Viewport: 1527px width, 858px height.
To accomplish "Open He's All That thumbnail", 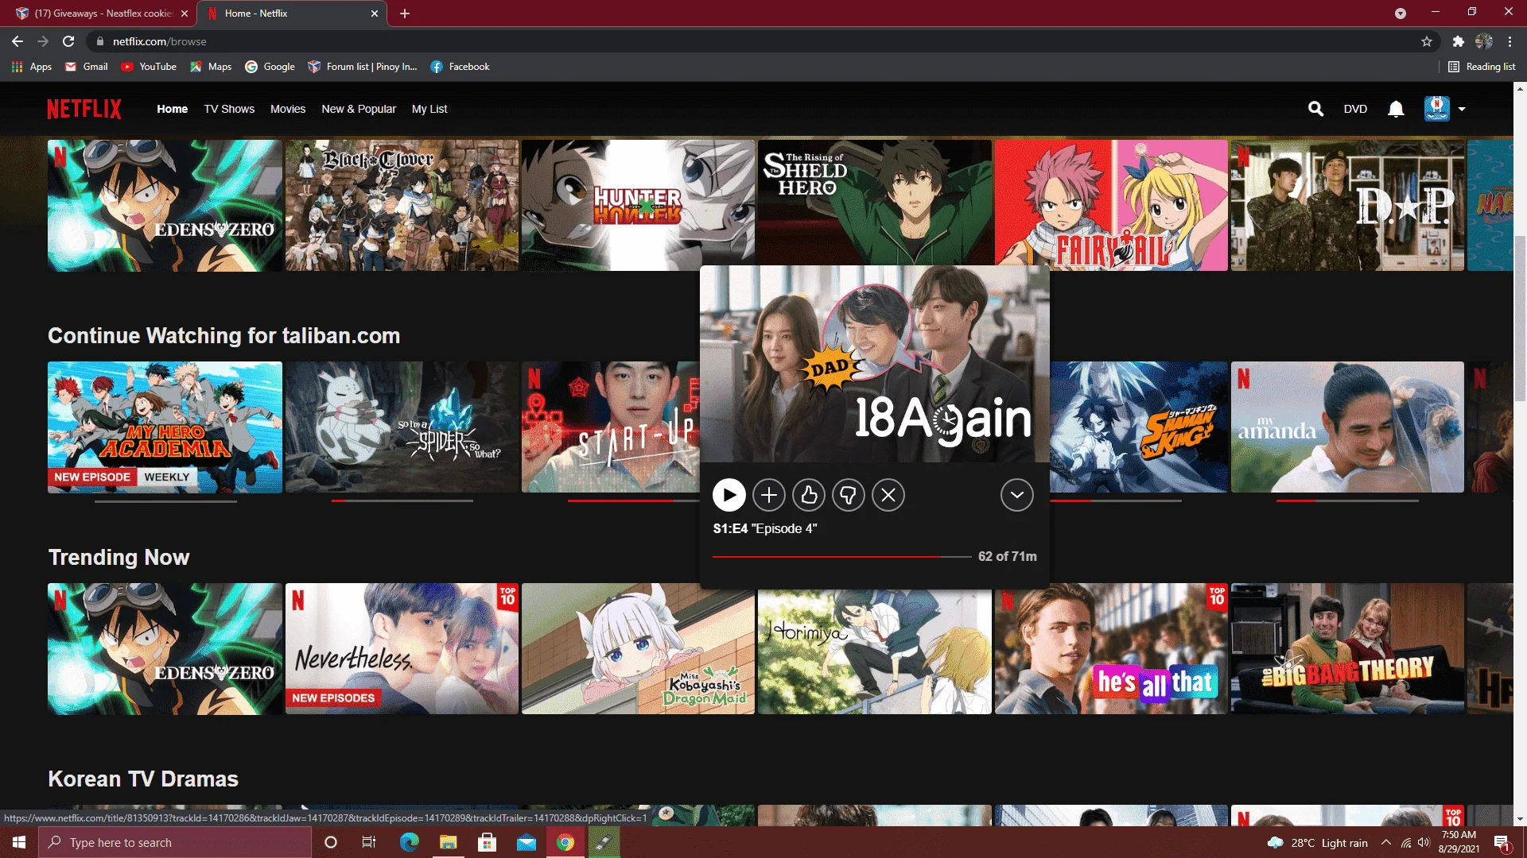I will click(1111, 649).
